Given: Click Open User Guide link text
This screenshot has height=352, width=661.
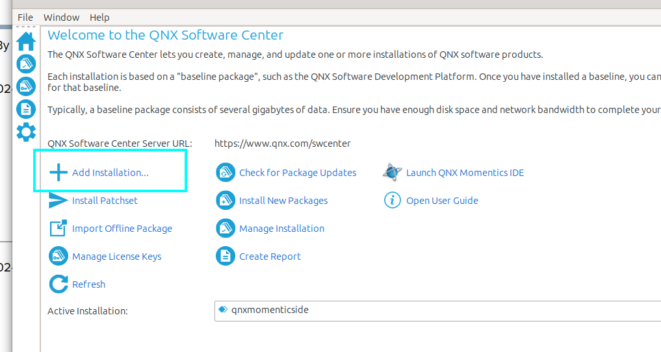Looking at the screenshot, I should (442, 201).
